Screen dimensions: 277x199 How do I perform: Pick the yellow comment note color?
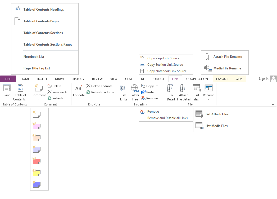point(37,173)
